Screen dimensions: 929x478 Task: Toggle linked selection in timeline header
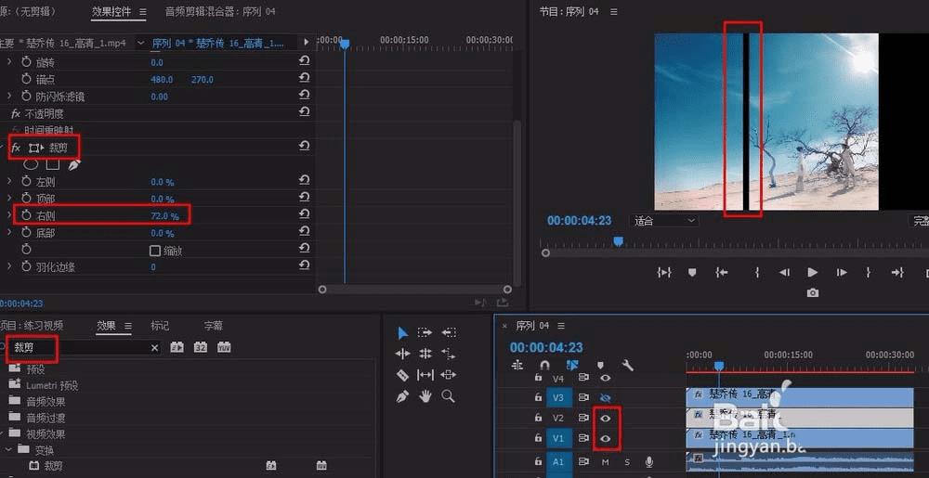pos(572,366)
